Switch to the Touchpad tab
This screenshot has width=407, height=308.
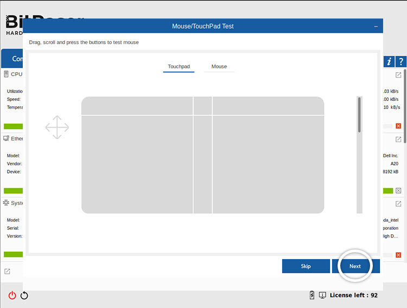point(179,66)
